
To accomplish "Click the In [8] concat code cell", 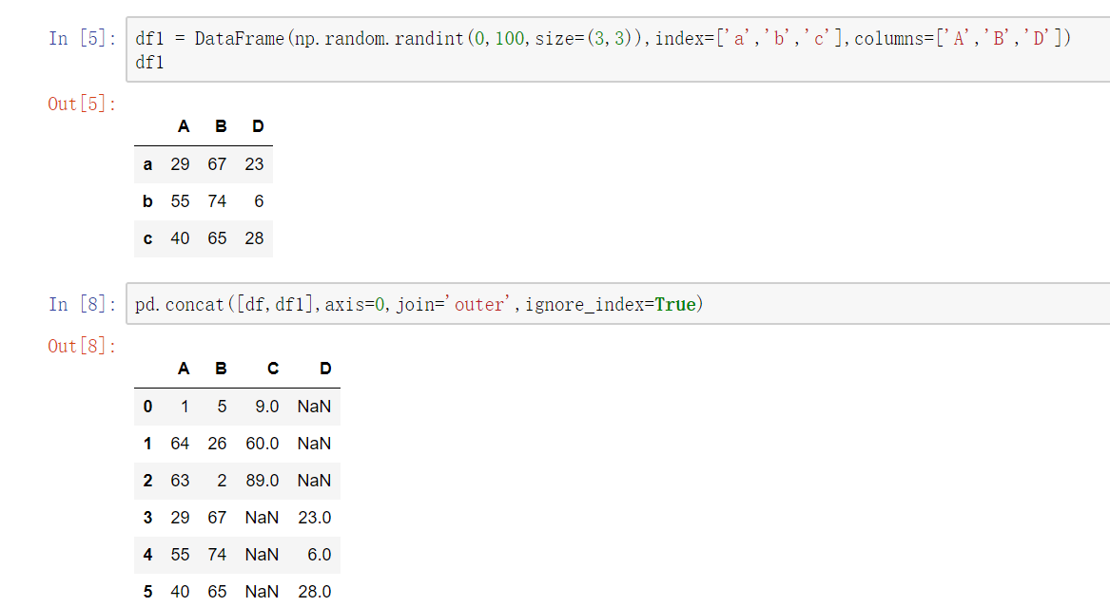I will click(x=618, y=304).
